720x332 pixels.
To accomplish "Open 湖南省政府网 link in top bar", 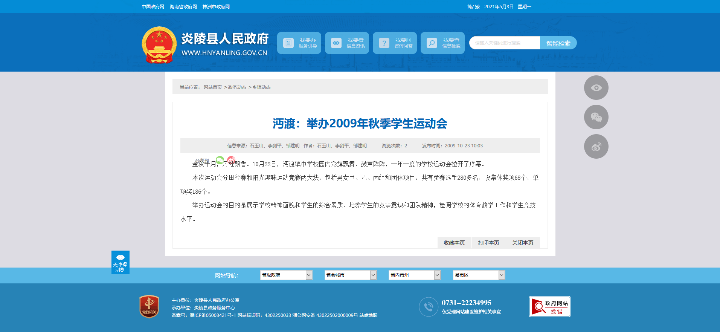I will 183,7.
